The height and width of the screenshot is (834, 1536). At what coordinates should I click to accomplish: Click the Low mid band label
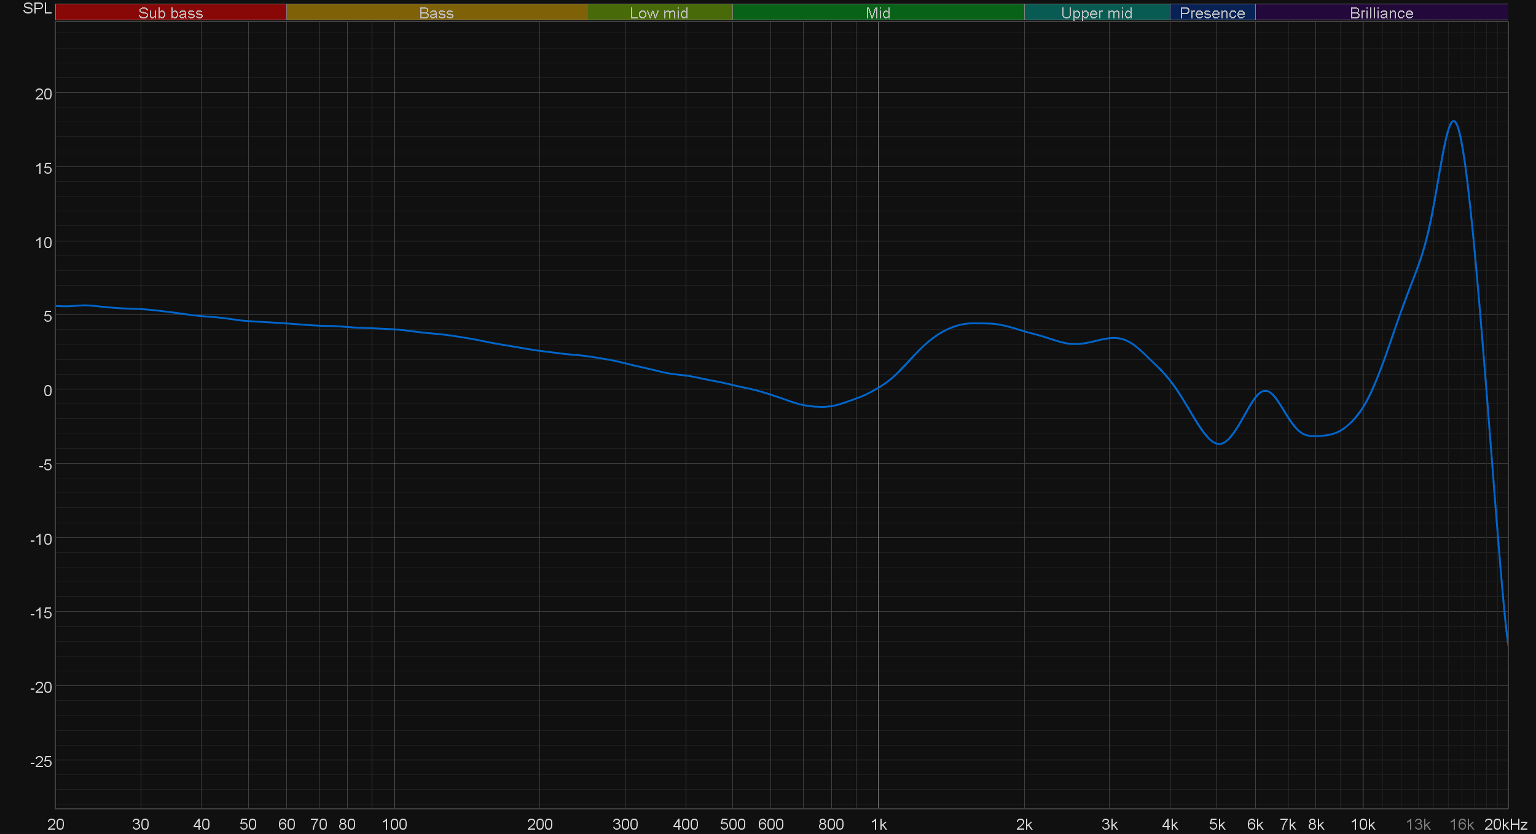tap(659, 13)
